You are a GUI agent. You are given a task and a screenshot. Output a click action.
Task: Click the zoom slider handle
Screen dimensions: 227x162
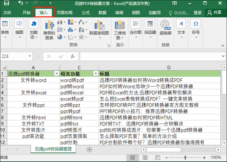[x=185, y=158]
